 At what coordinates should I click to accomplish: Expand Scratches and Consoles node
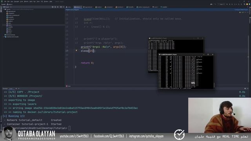pyautogui.click(x=4, y=37)
